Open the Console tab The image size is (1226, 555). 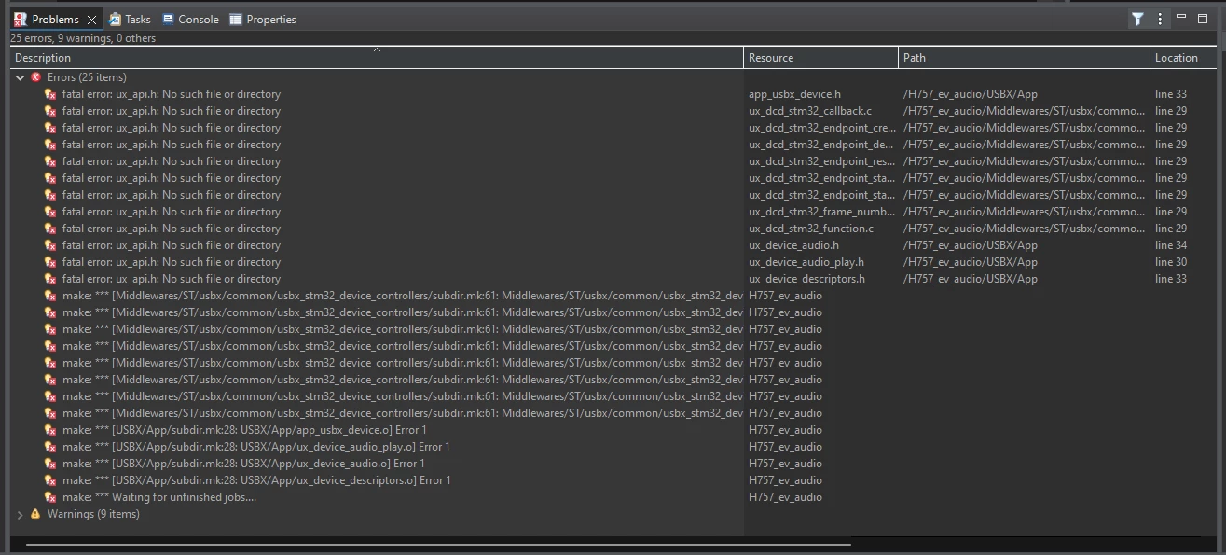(x=190, y=19)
